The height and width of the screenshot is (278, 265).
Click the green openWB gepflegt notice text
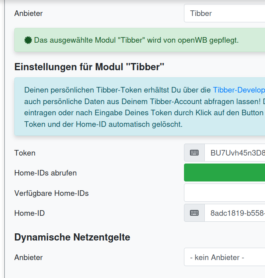[x=136, y=40]
